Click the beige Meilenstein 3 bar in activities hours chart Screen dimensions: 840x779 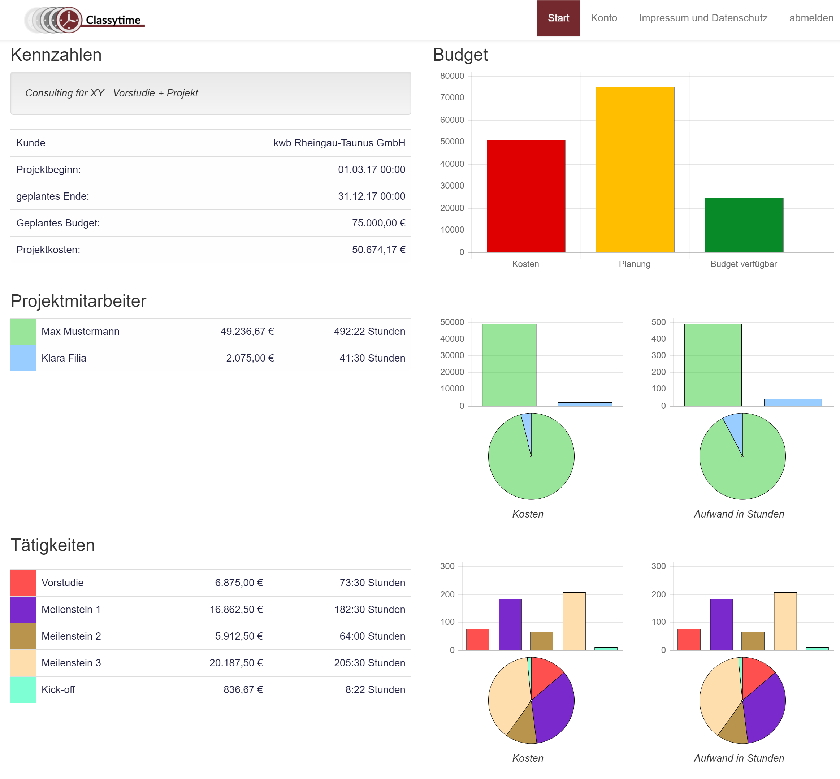coord(785,621)
